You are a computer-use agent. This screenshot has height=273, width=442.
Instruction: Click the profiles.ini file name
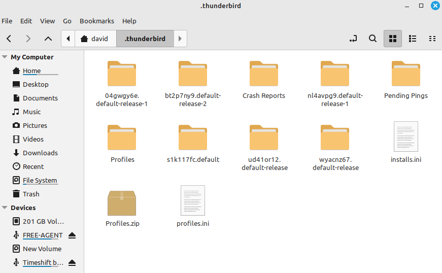coord(193,223)
